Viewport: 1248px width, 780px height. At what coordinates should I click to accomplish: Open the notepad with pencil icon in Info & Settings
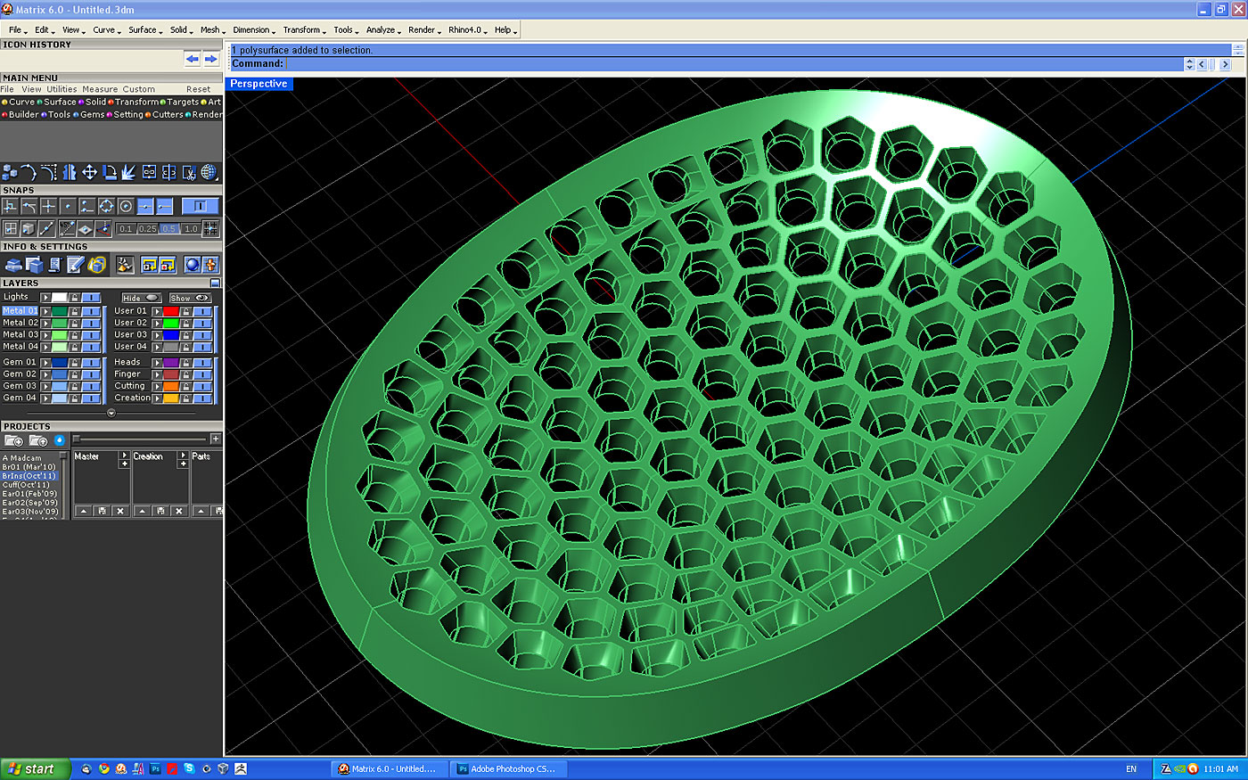(76, 265)
